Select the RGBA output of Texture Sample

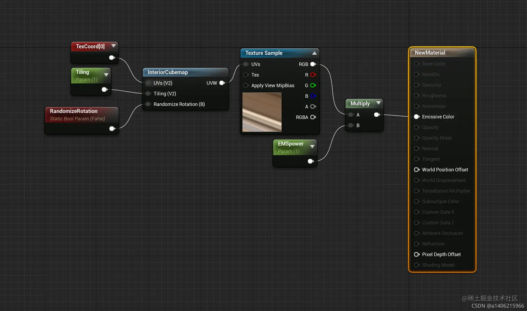pos(313,117)
